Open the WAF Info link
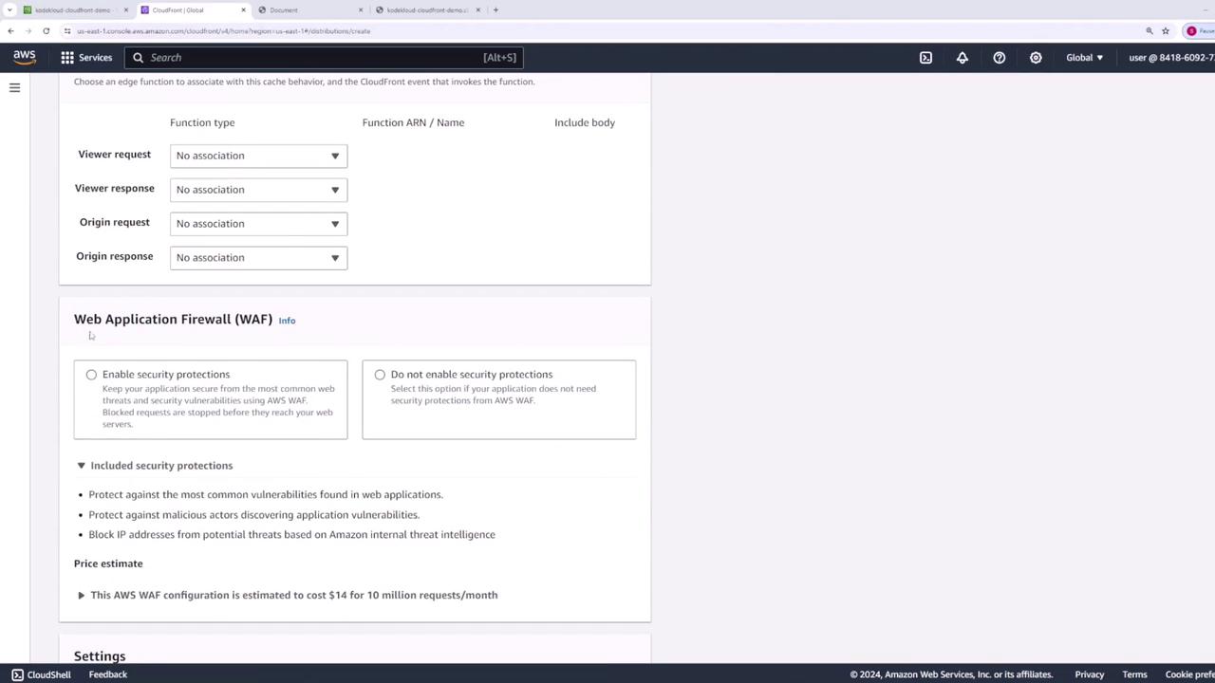The height and width of the screenshot is (683, 1215). pyautogui.click(x=287, y=321)
